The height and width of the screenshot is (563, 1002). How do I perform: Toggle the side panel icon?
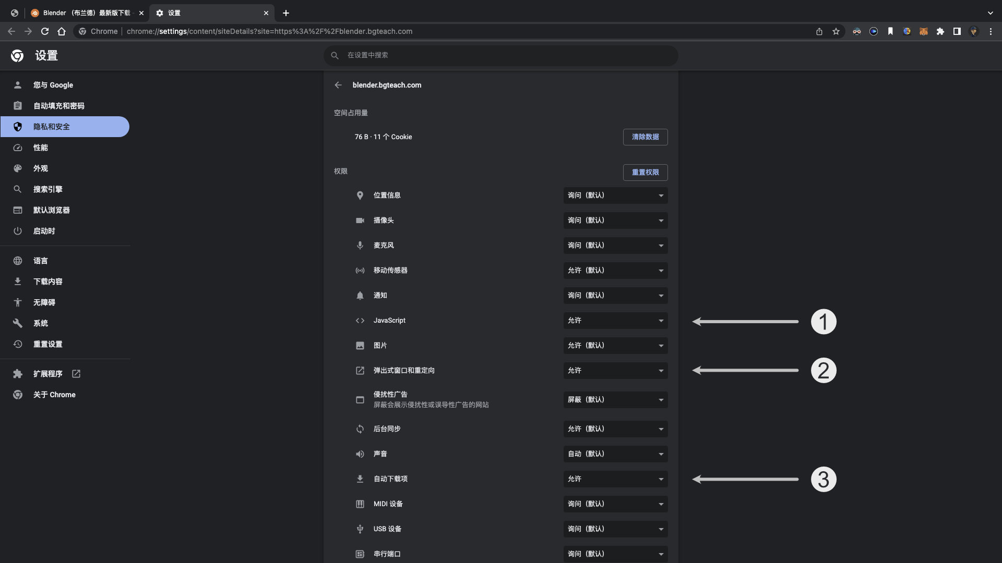957,31
